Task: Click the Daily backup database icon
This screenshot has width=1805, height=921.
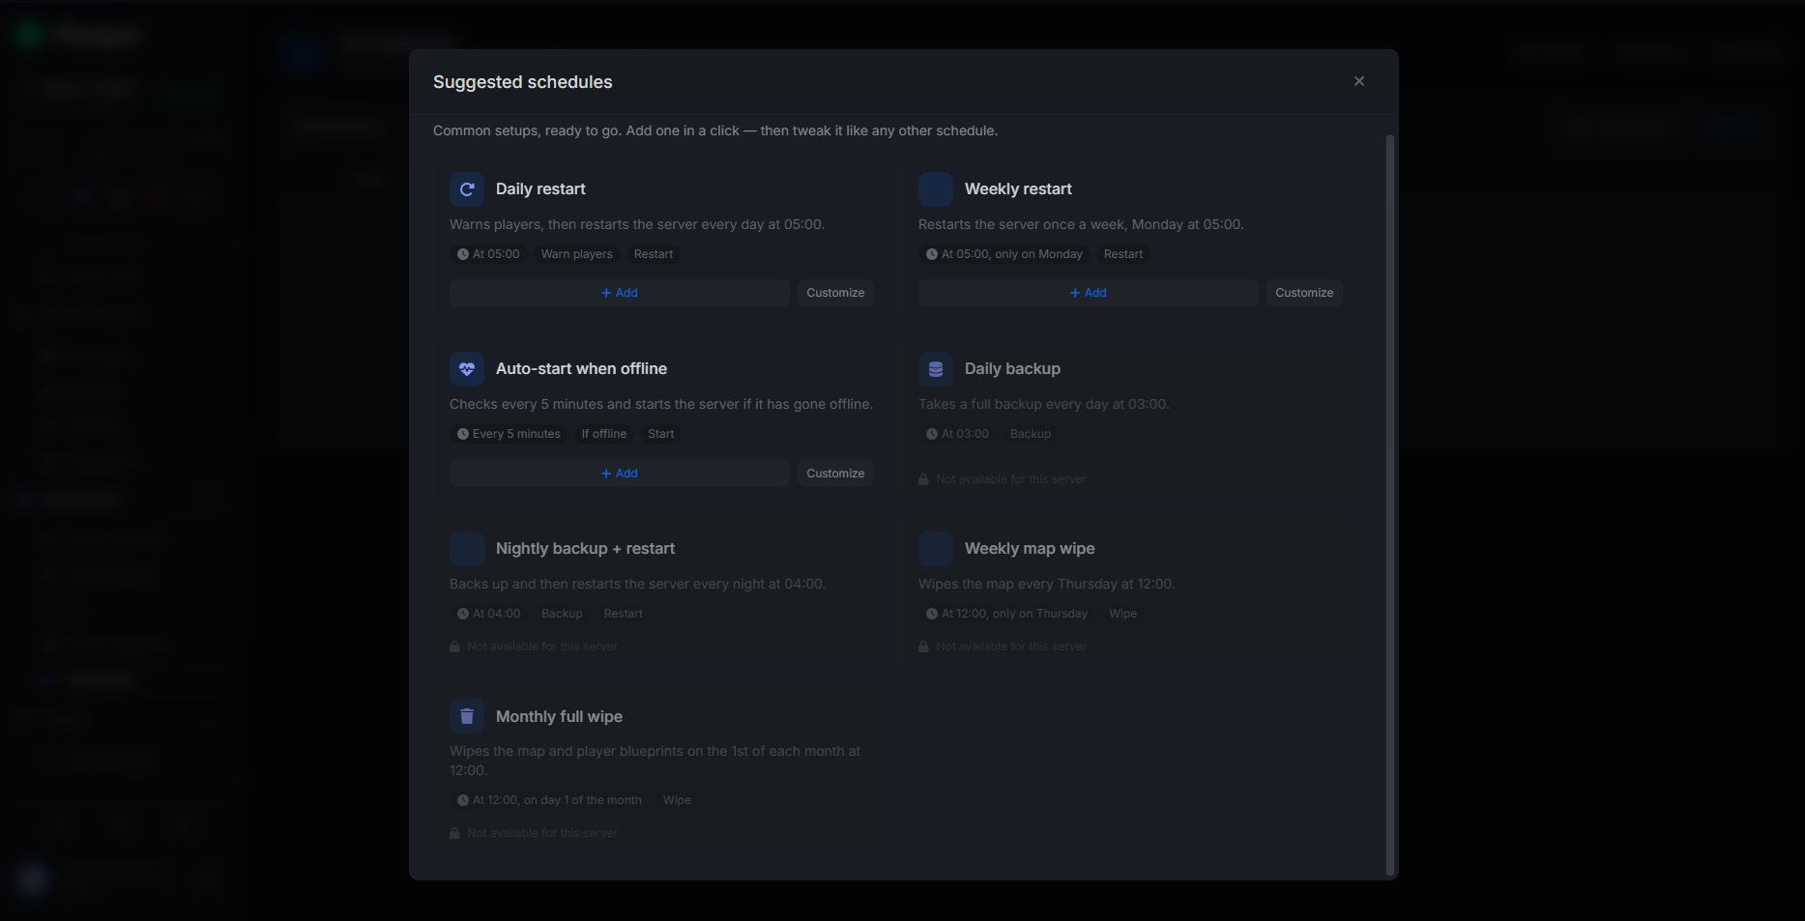Action: tap(936, 369)
